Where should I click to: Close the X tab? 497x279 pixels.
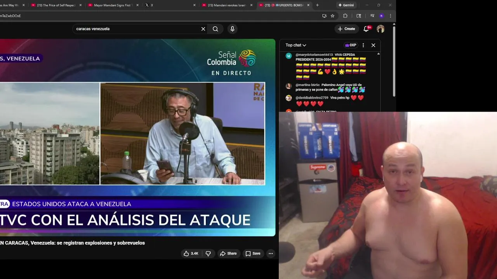(x=195, y=5)
